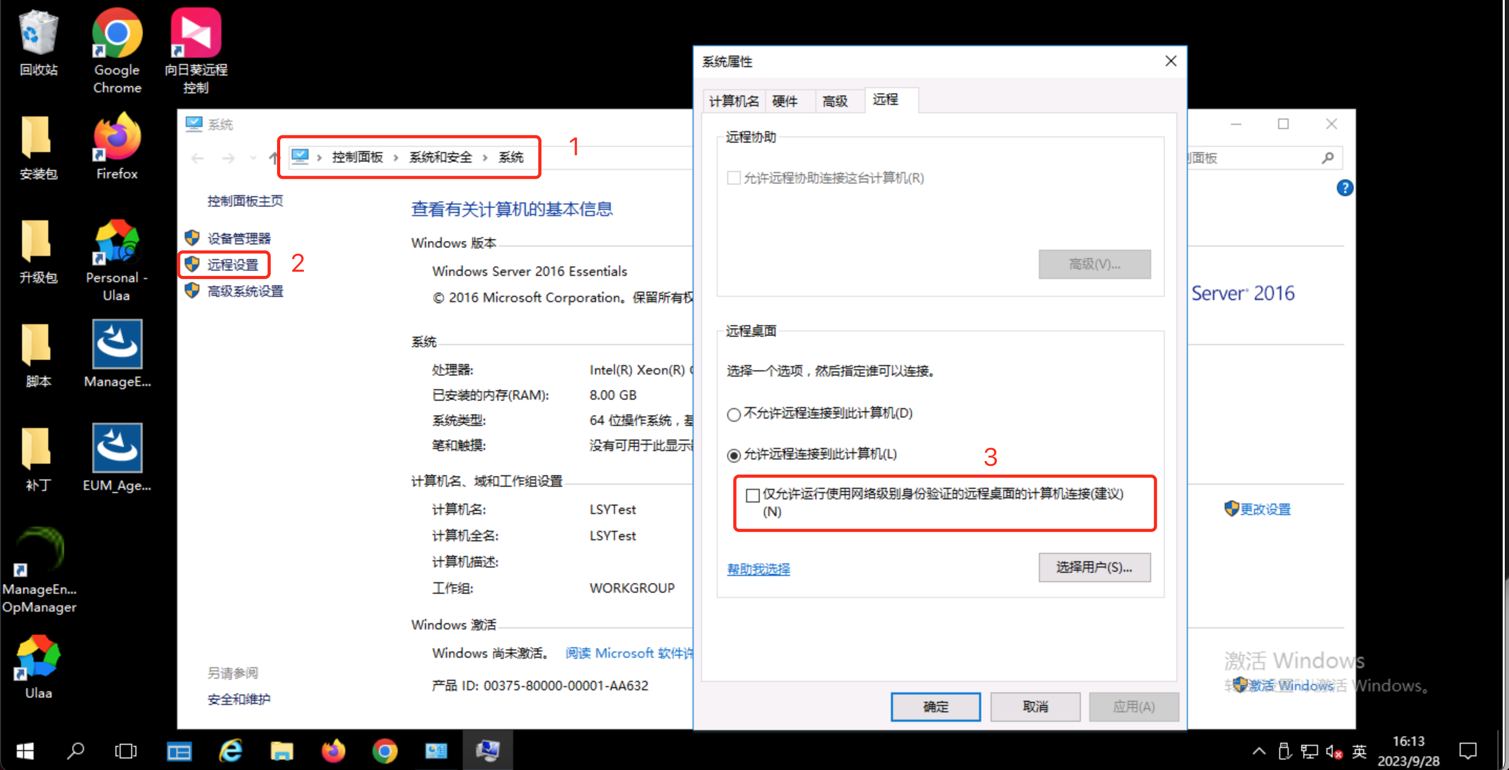Open 设备管理器 in the sidebar
Screen dimensions: 1509x770
(238, 238)
